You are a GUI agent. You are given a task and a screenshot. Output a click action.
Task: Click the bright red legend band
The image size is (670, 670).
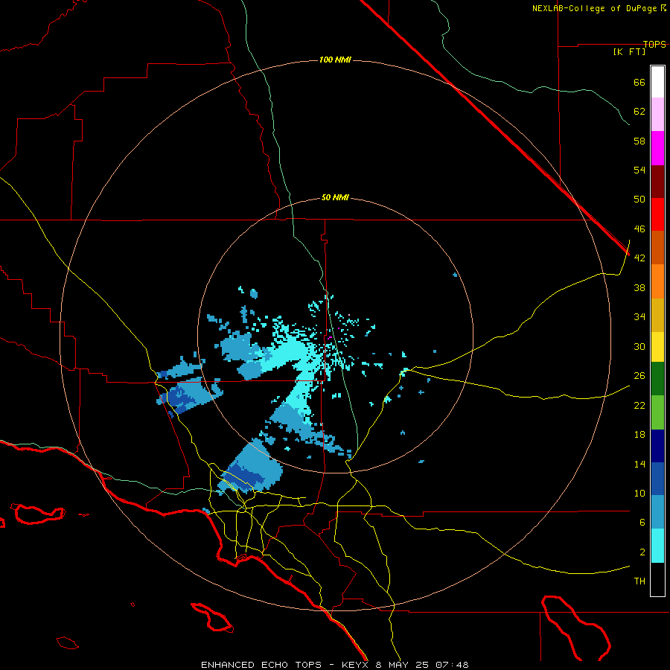[x=657, y=214]
